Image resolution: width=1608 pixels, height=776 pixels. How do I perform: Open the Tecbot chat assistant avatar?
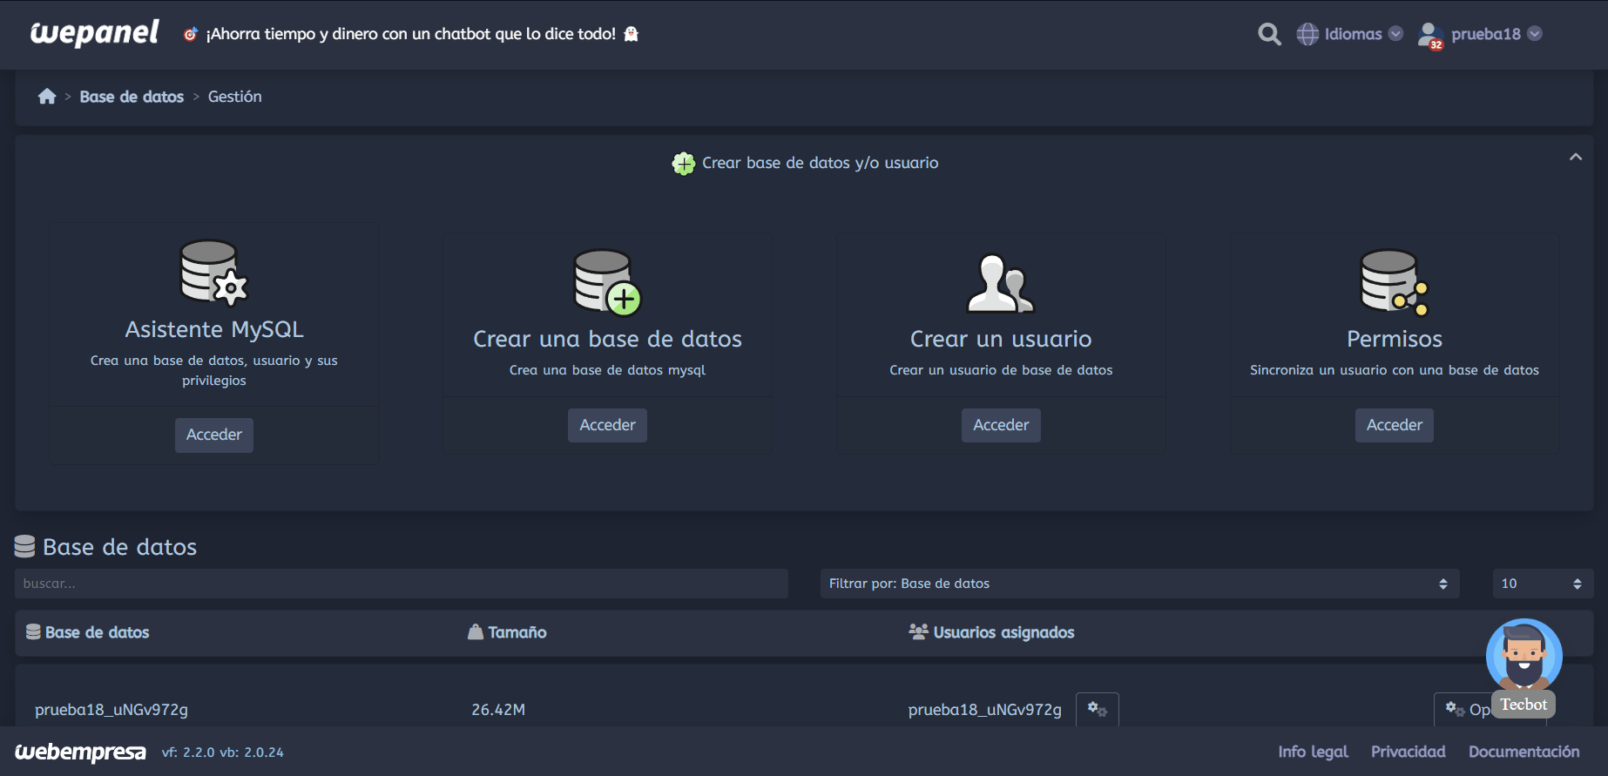[1524, 655]
